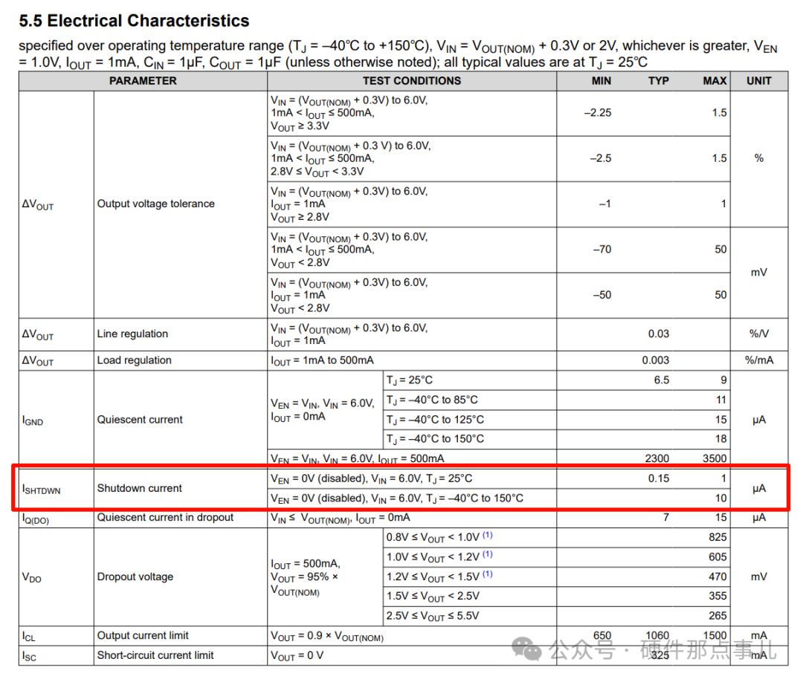The height and width of the screenshot is (682, 803).
Task: Select the Shutdown current parameter cell
Action: [139, 488]
